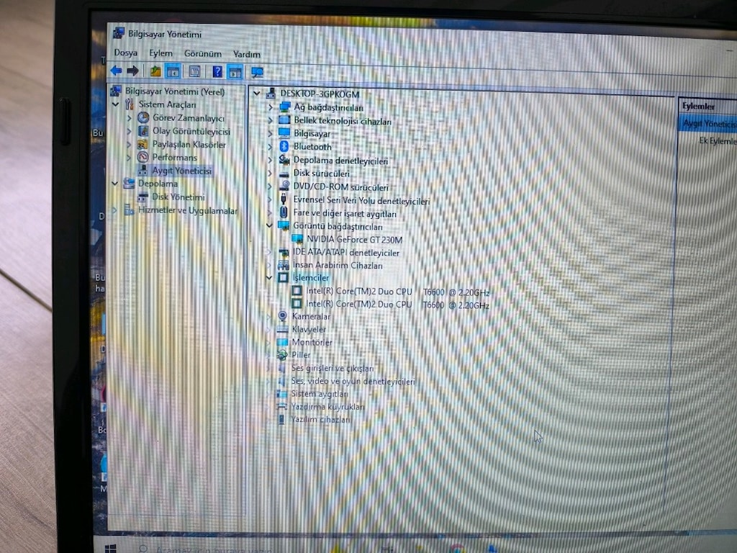Click the Piller battery icon

coord(282,354)
